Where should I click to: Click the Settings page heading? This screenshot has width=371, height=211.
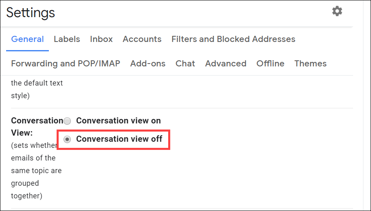31,13
